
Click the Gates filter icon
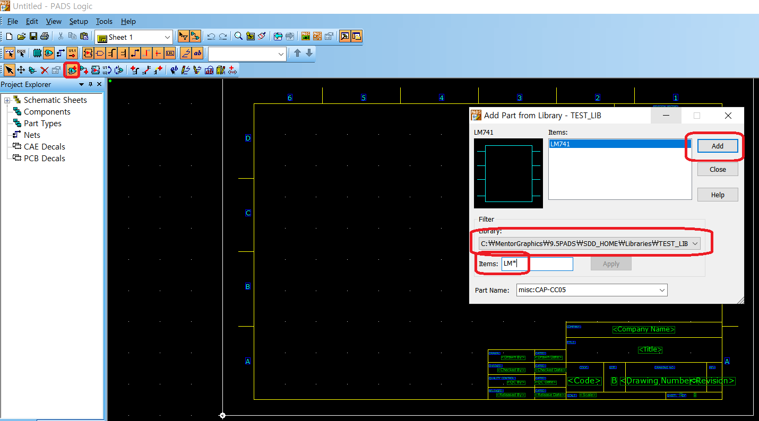[x=49, y=53]
